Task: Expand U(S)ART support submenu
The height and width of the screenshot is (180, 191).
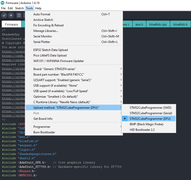Action: click(x=74, y=80)
